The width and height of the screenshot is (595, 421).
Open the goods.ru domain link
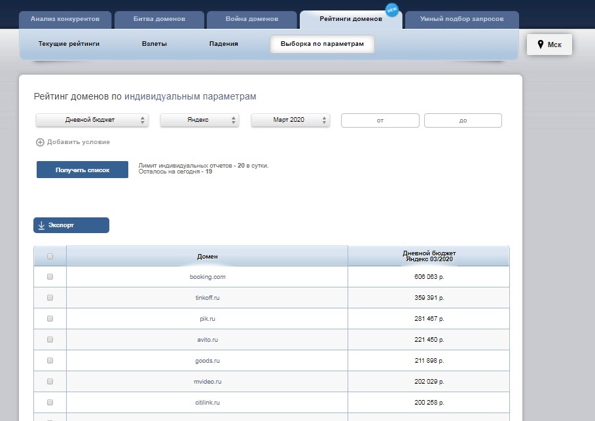coord(207,360)
